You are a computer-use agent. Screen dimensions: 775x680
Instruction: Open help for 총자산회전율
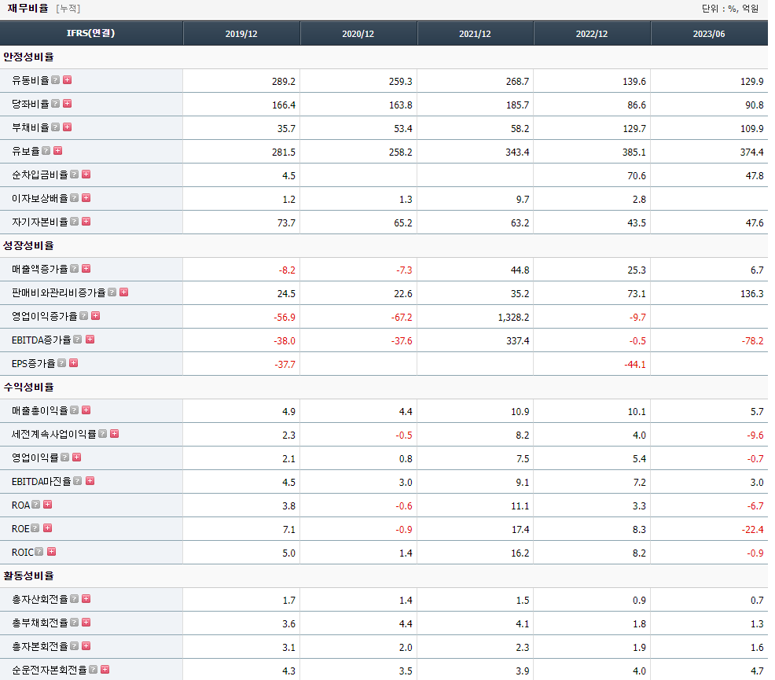click(x=74, y=599)
